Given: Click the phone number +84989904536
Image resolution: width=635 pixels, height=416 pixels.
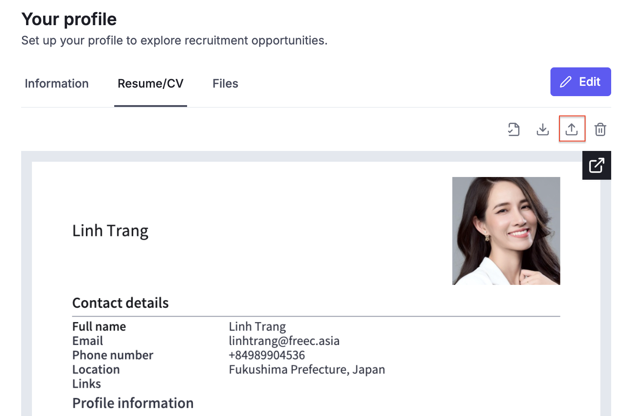Looking at the screenshot, I should (x=267, y=355).
